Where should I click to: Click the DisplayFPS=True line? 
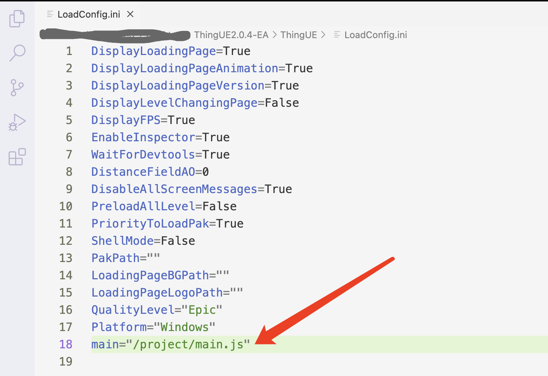[143, 120]
